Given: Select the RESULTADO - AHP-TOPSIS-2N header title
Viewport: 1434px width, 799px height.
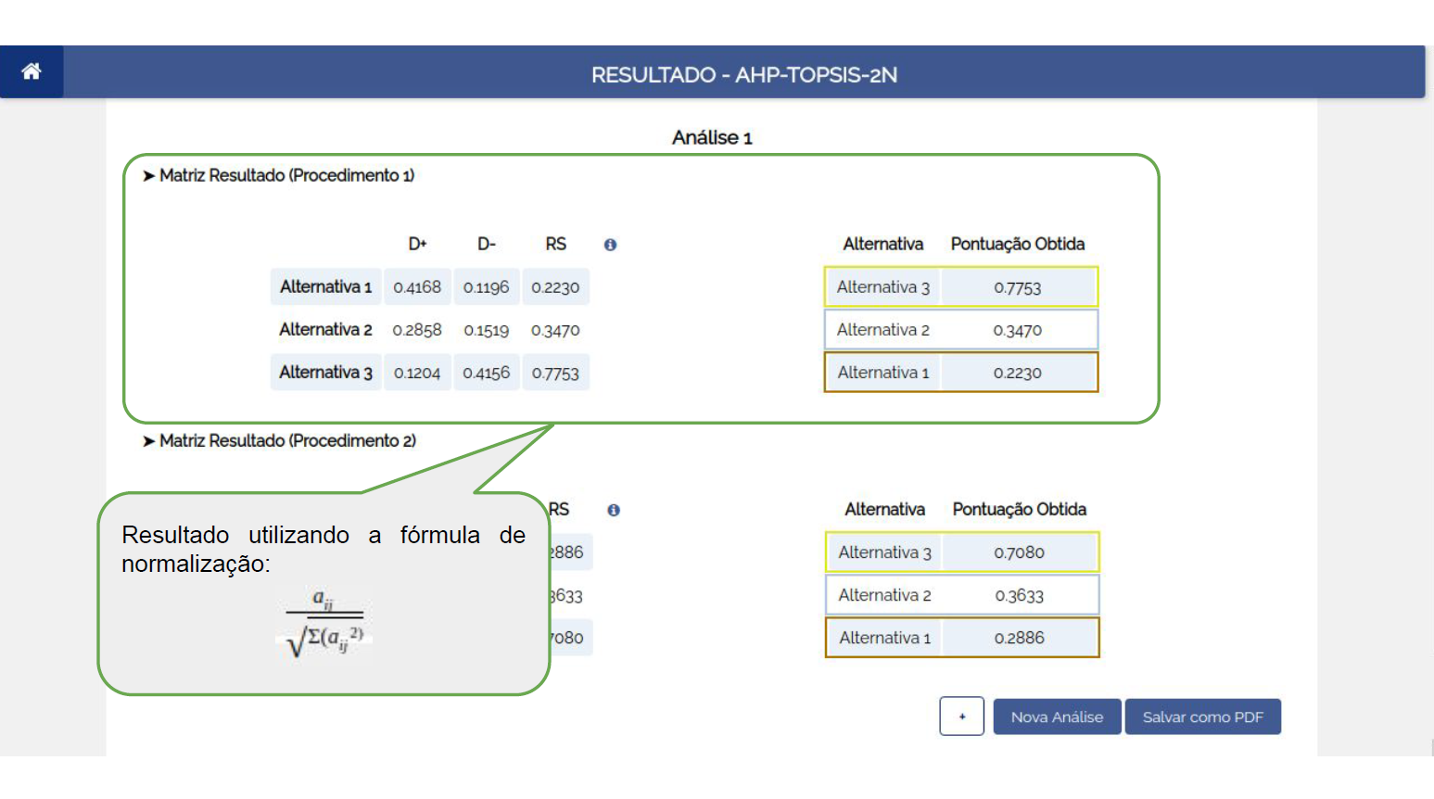Looking at the screenshot, I should click(744, 75).
